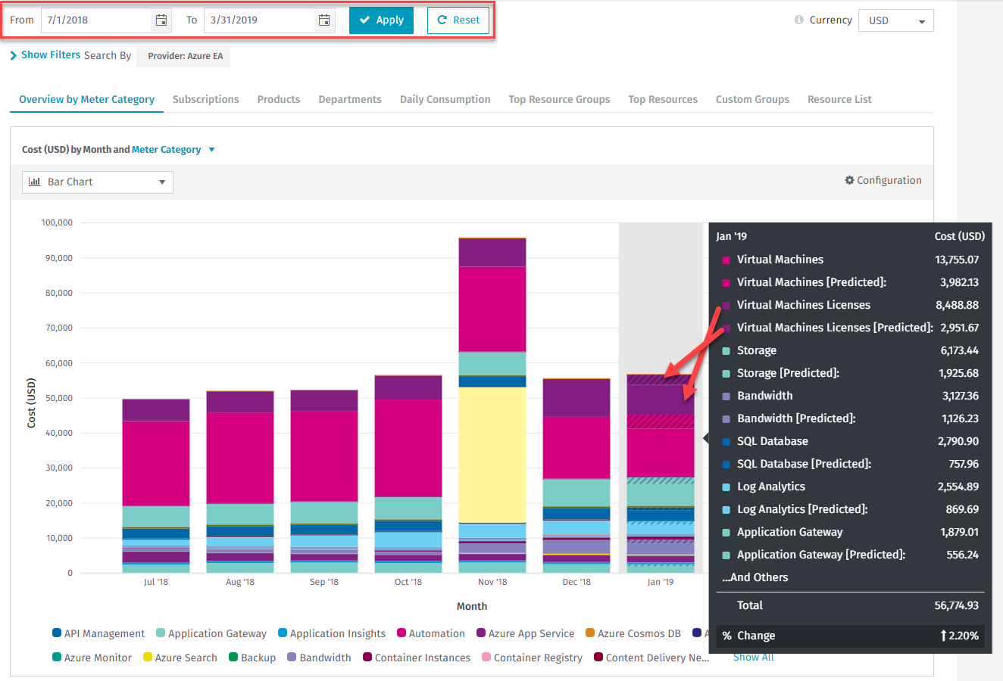Apply the selected date range
The image size is (1003, 681).
coord(381,20)
